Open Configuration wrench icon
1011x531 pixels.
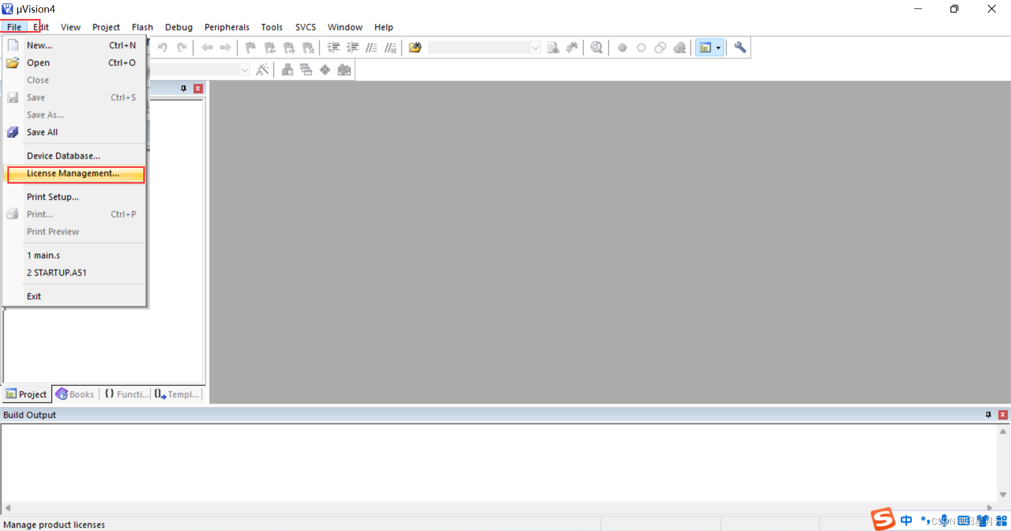coord(740,48)
